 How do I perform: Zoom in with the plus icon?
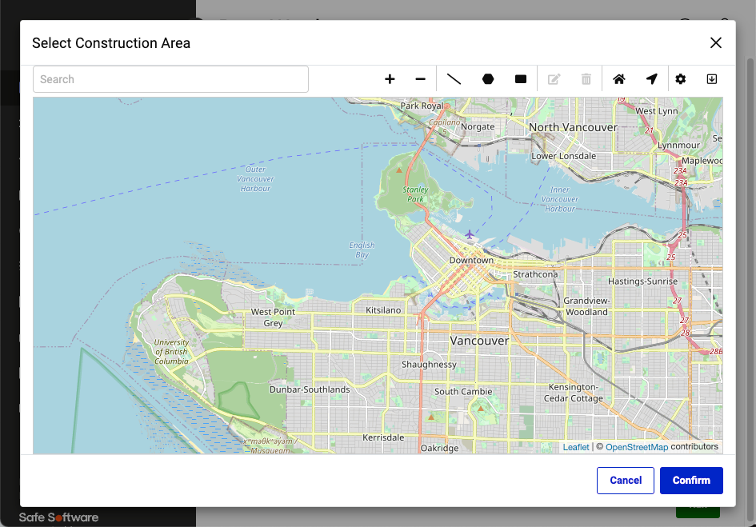click(390, 79)
